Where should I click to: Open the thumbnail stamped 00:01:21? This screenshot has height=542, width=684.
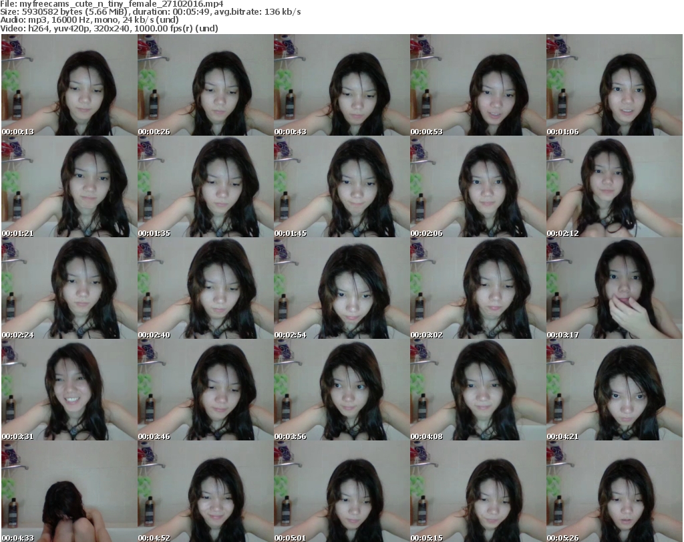pyautogui.click(x=69, y=186)
